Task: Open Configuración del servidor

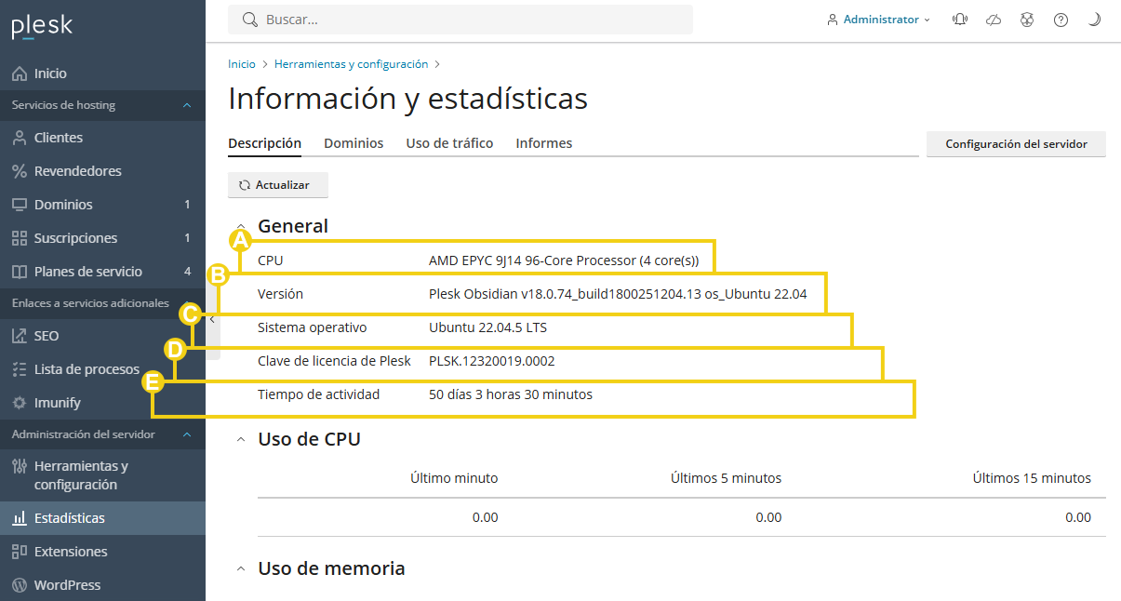Action: pos(1015,143)
